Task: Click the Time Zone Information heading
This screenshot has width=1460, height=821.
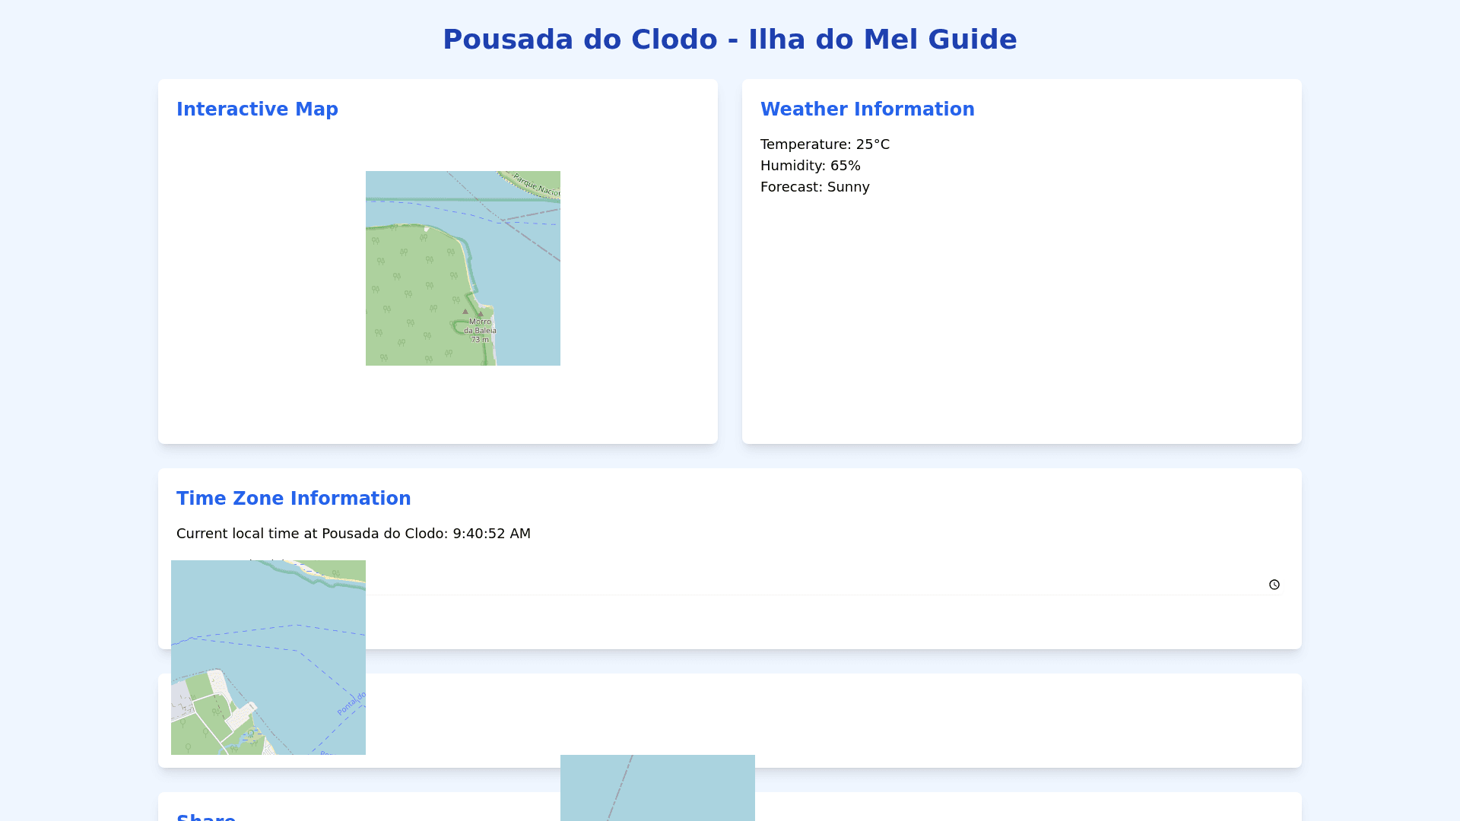Action: pos(294,499)
